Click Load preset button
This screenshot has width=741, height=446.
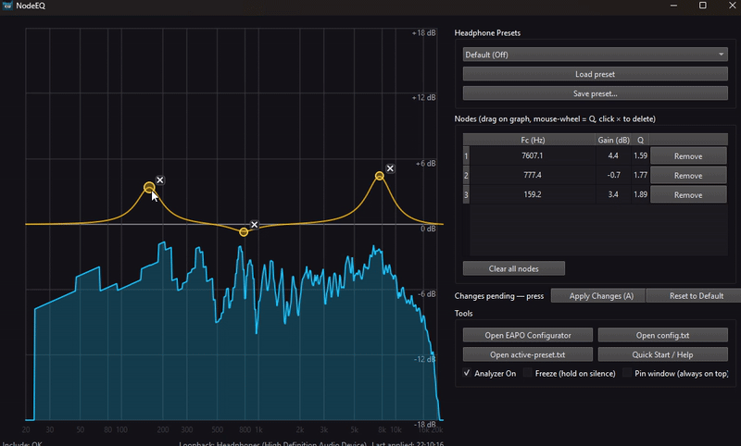pos(594,74)
